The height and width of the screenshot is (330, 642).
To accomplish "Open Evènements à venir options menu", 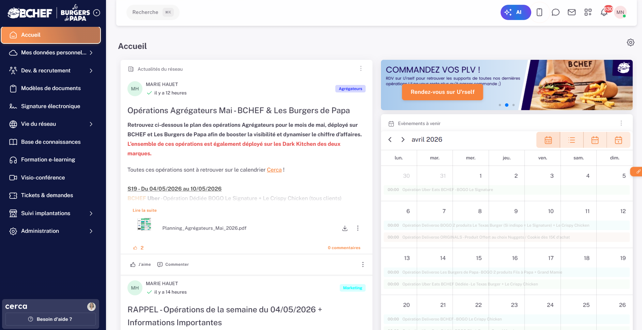I will [621, 123].
